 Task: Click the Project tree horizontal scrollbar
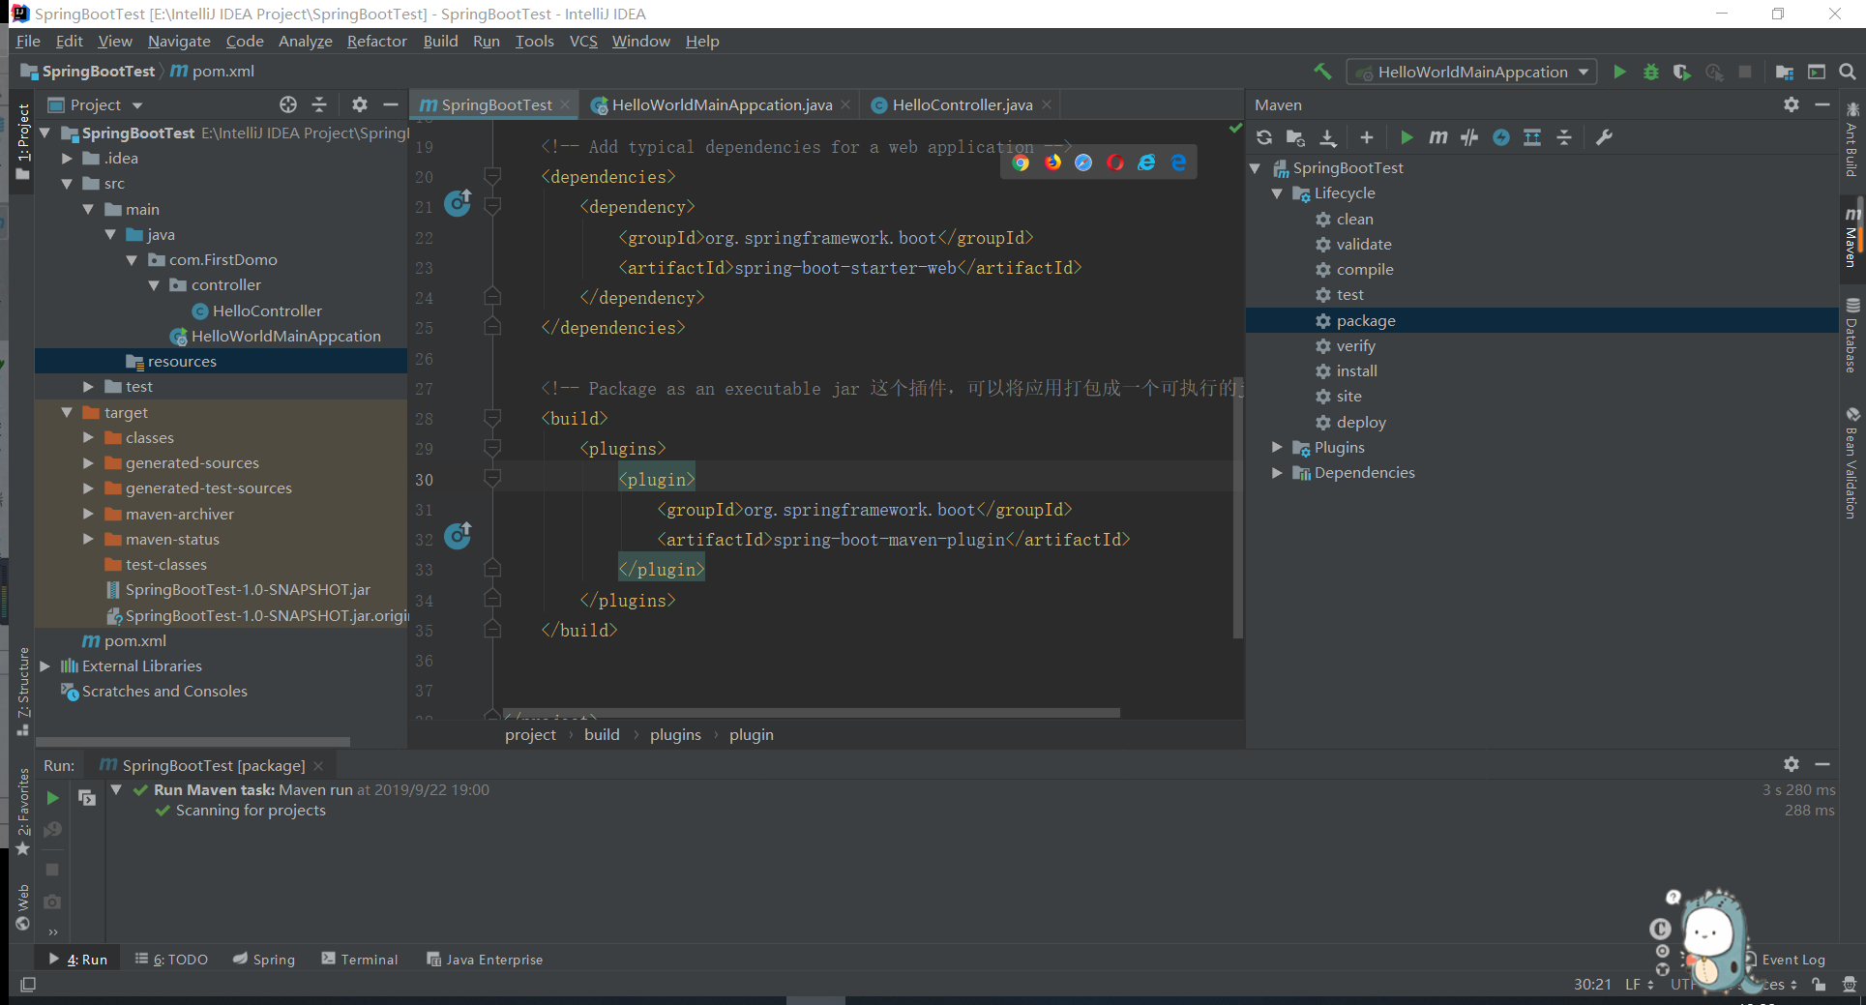pyautogui.click(x=193, y=742)
